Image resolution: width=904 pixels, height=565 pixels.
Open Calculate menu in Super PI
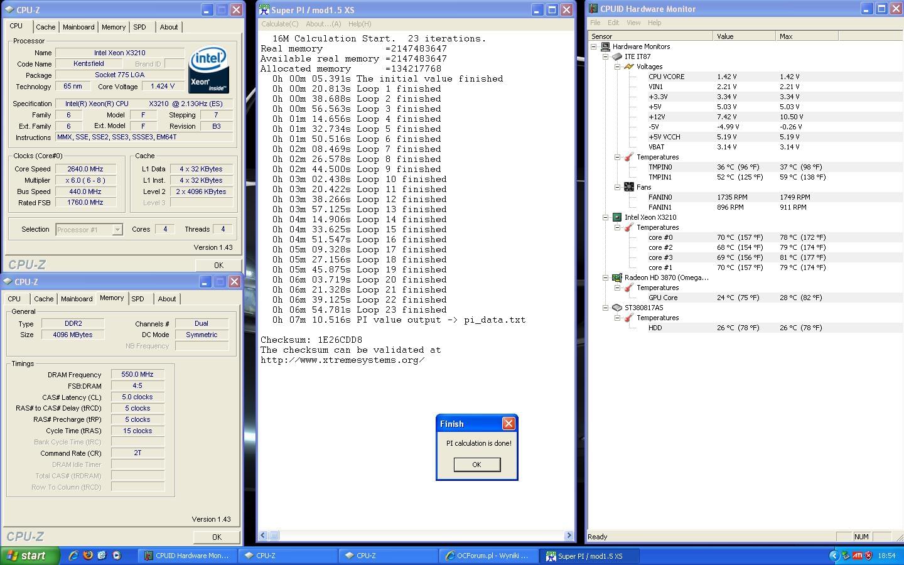279,24
